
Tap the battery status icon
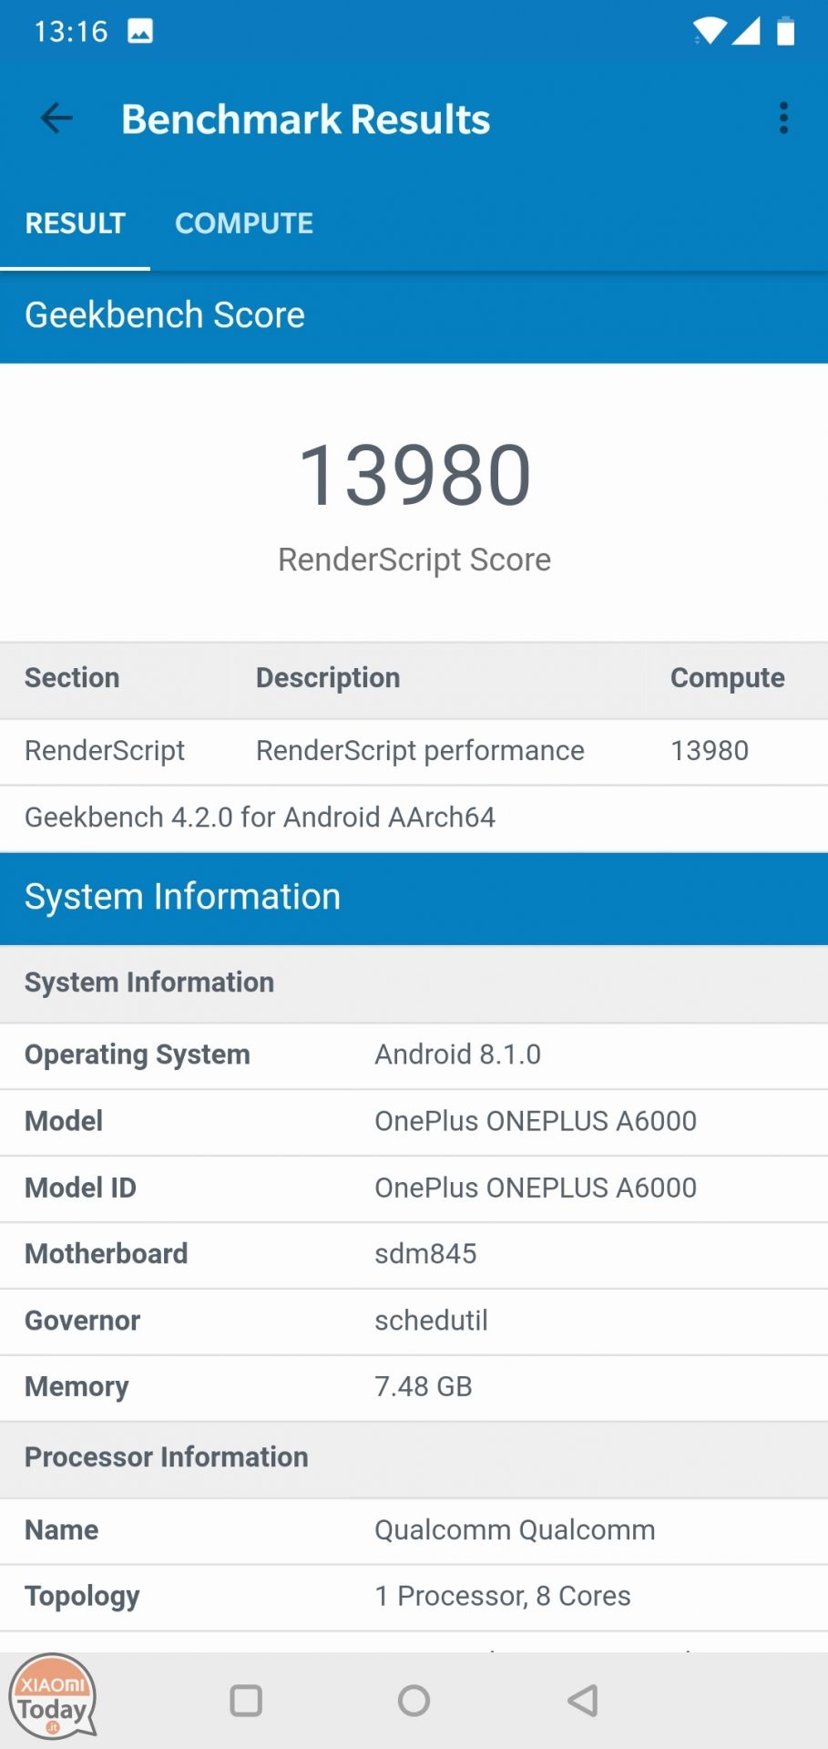785,31
